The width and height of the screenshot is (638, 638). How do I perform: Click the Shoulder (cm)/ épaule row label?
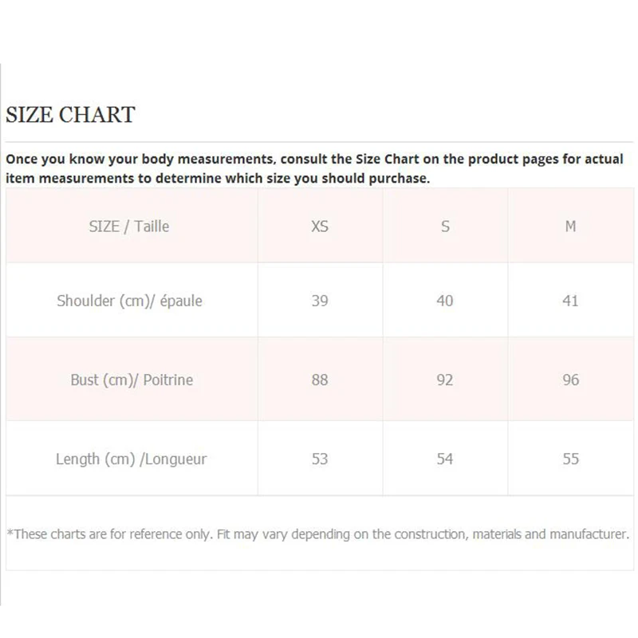click(129, 301)
